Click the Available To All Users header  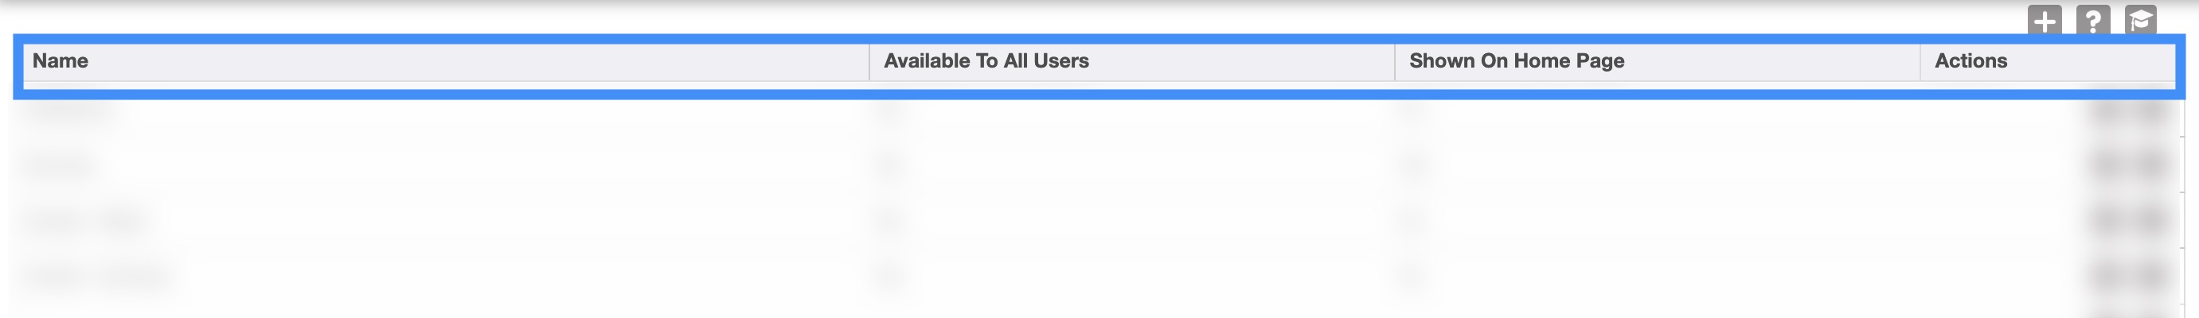click(x=986, y=61)
